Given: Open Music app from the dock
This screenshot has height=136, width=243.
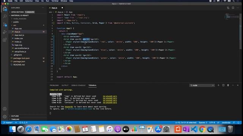Looking at the screenshot, I should 110,129.
